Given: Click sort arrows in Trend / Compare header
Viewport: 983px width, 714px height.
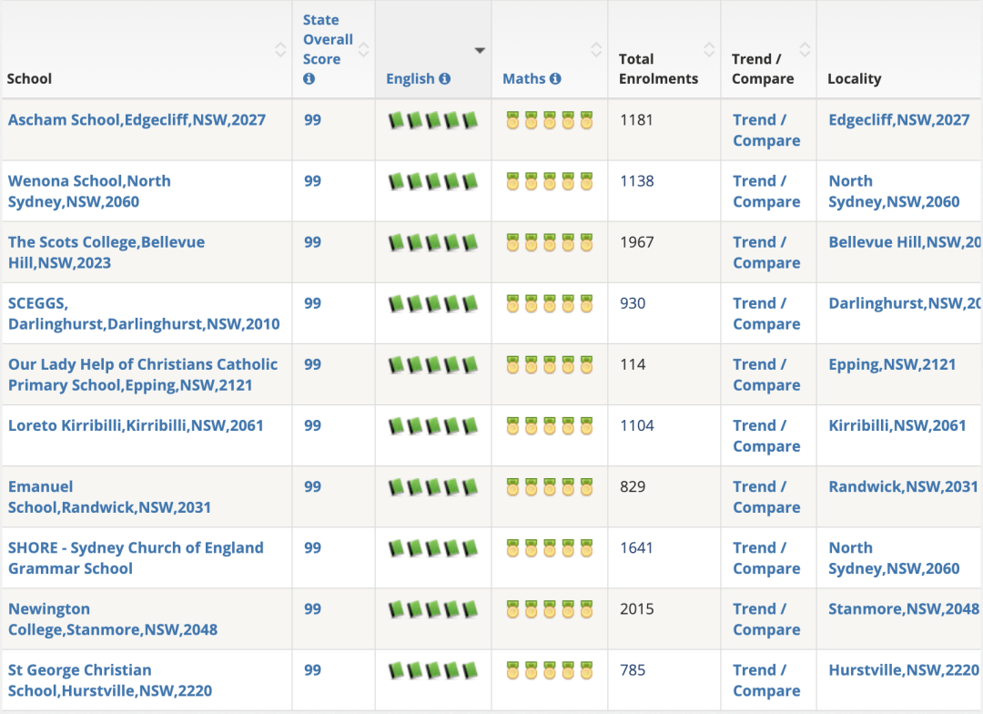Looking at the screenshot, I should pyautogui.click(x=805, y=49).
